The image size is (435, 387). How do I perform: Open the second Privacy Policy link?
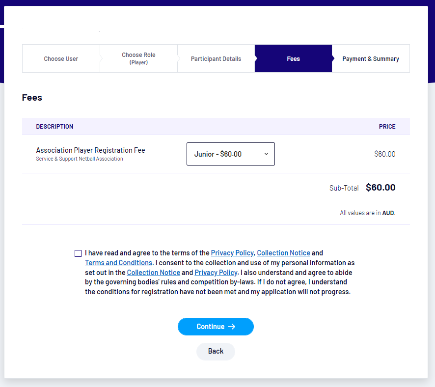pos(216,273)
